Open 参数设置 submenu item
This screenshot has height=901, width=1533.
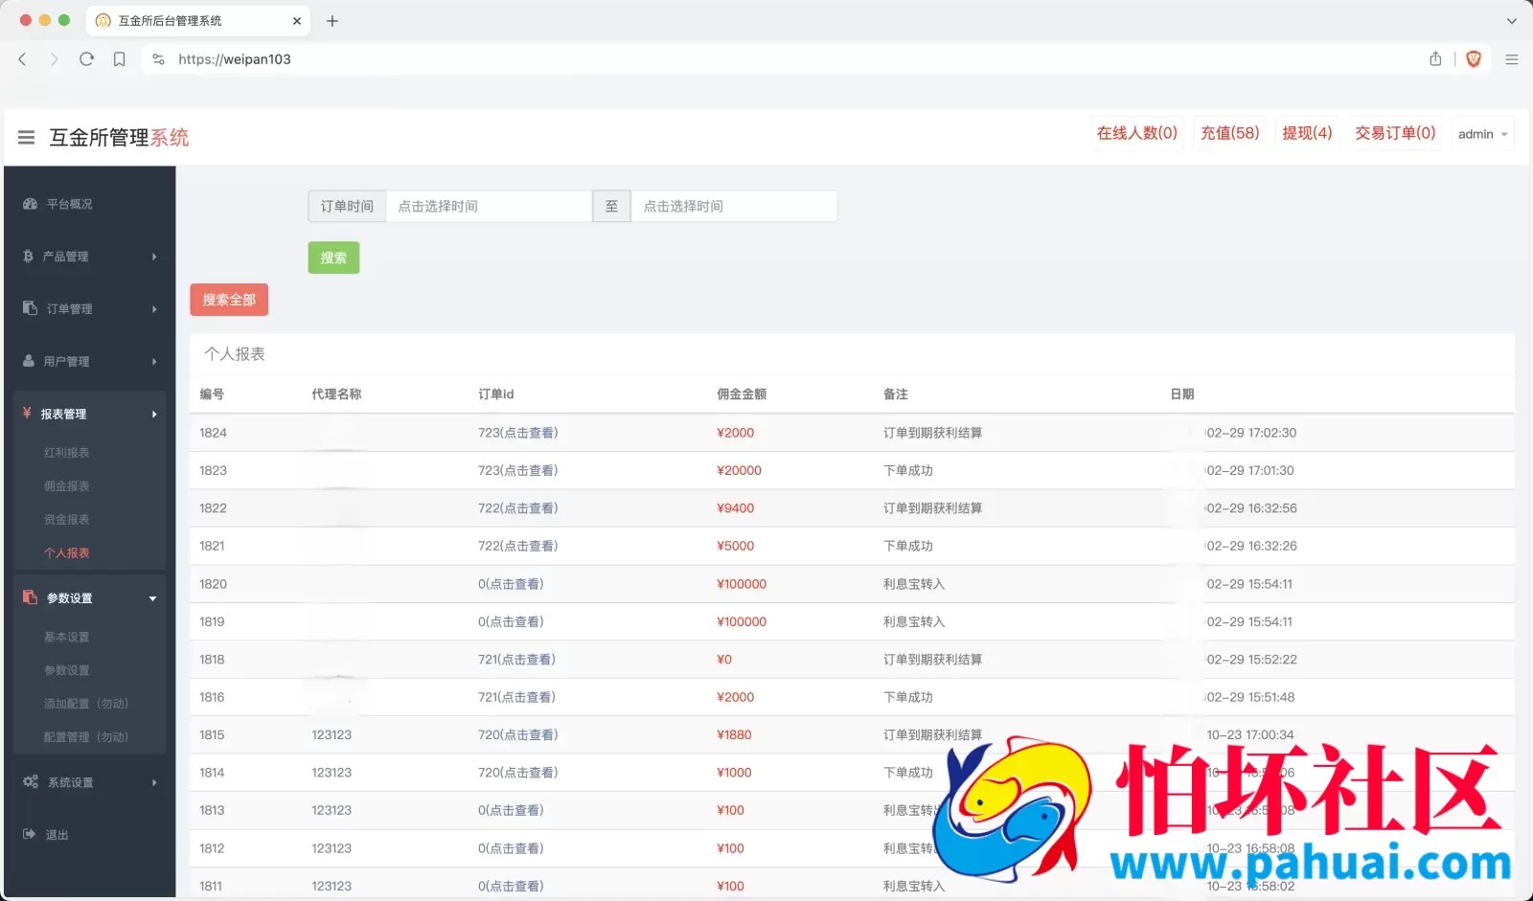(66, 671)
